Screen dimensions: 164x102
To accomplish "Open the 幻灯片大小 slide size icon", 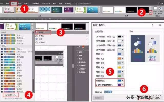I will pyautogui.click(x=155, y=10).
